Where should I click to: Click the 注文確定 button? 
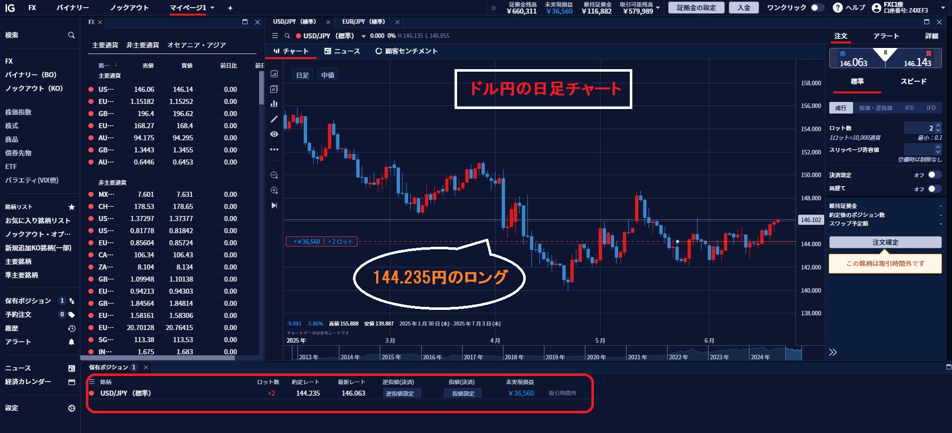(885, 242)
